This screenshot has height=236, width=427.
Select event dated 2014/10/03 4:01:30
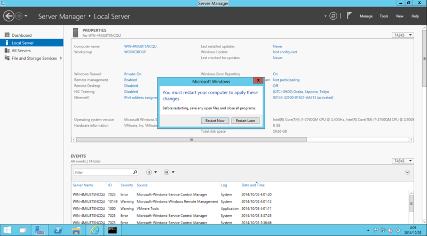click(x=172, y=194)
